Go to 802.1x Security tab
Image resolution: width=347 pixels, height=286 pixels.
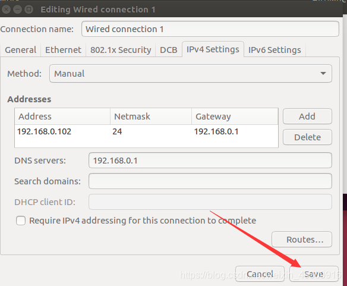click(121, 50)
